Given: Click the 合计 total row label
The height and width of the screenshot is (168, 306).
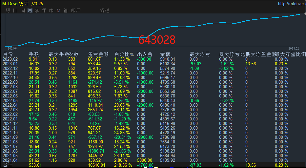Looking at the screenshot, I should tap(8, 165).
